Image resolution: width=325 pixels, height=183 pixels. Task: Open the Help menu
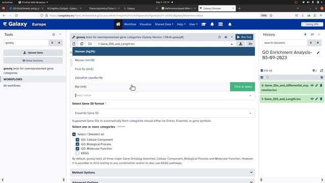click(x=181, y=24)
